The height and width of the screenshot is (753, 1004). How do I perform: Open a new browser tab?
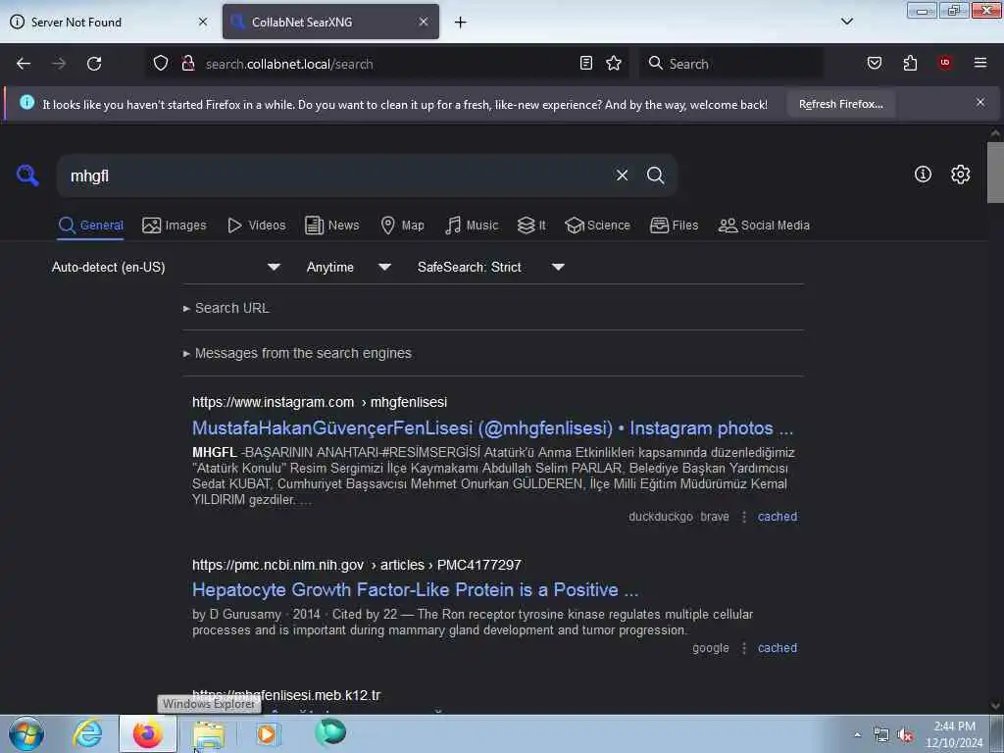coord(461,23)
